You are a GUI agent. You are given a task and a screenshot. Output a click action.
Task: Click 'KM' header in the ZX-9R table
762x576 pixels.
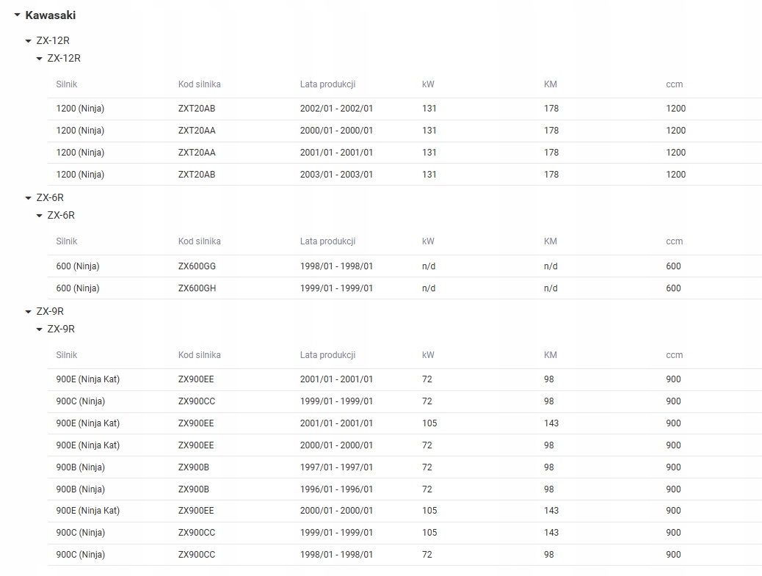tap(550, 355)
